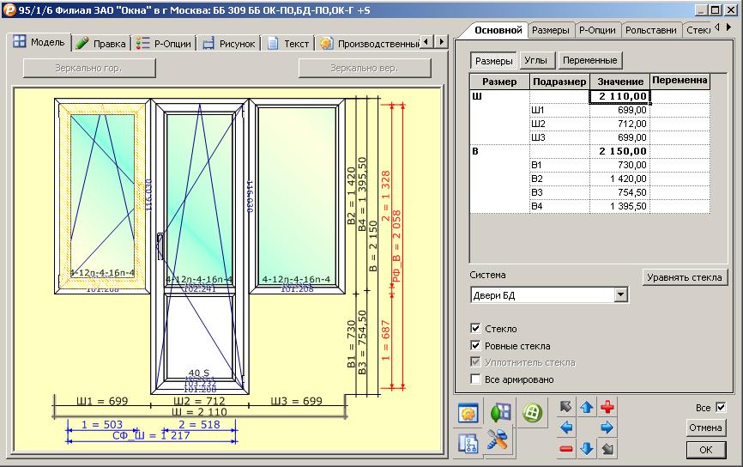Click the Зеркально гор. button
The height and width of the screenshot is (467, 743).
coord(89,69)
